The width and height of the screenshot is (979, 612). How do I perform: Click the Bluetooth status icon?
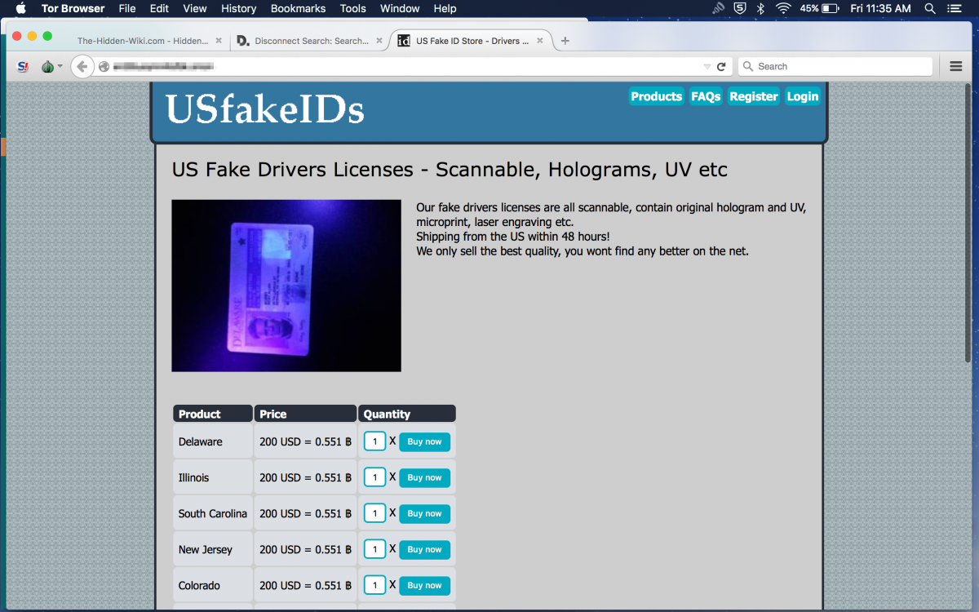tap(760, 8)
